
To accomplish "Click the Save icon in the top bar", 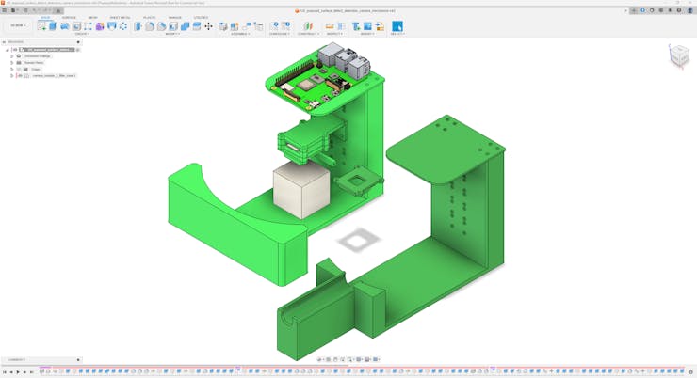I will [24, 10].
